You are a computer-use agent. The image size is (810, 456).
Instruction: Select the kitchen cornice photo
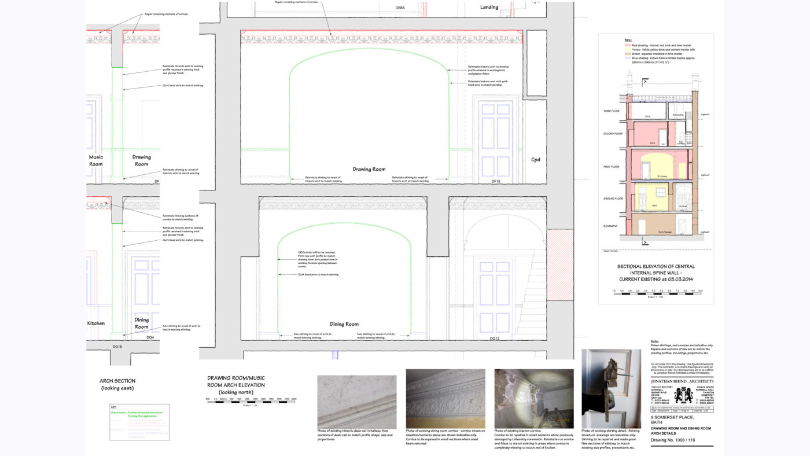[x=533, y=398]
